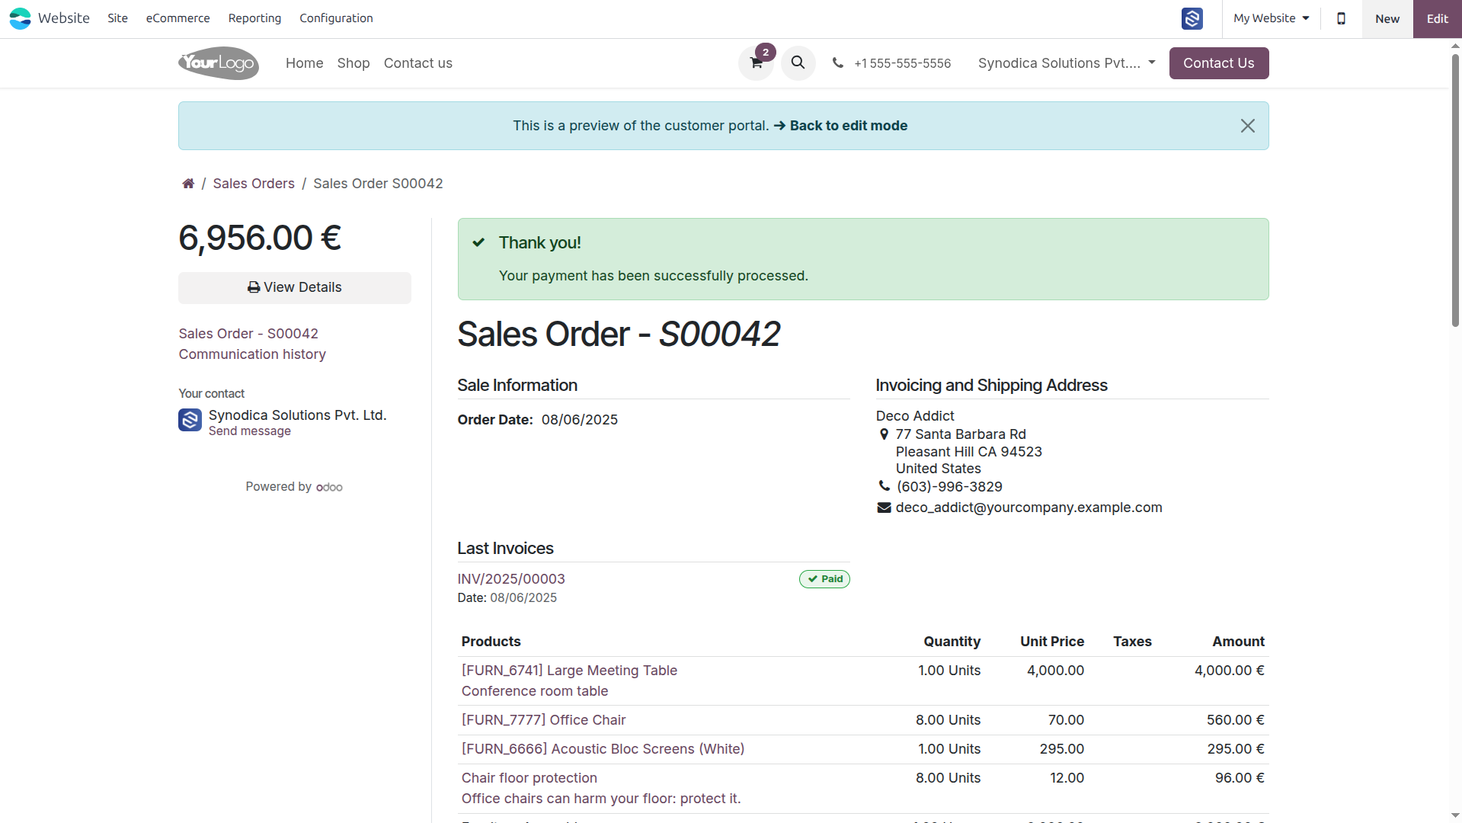The height and width of the screenshot is (823, 1462).
Task: Click the green checkmark in Thank you alert
Action: pyautogui.click(x=478, y=242)
